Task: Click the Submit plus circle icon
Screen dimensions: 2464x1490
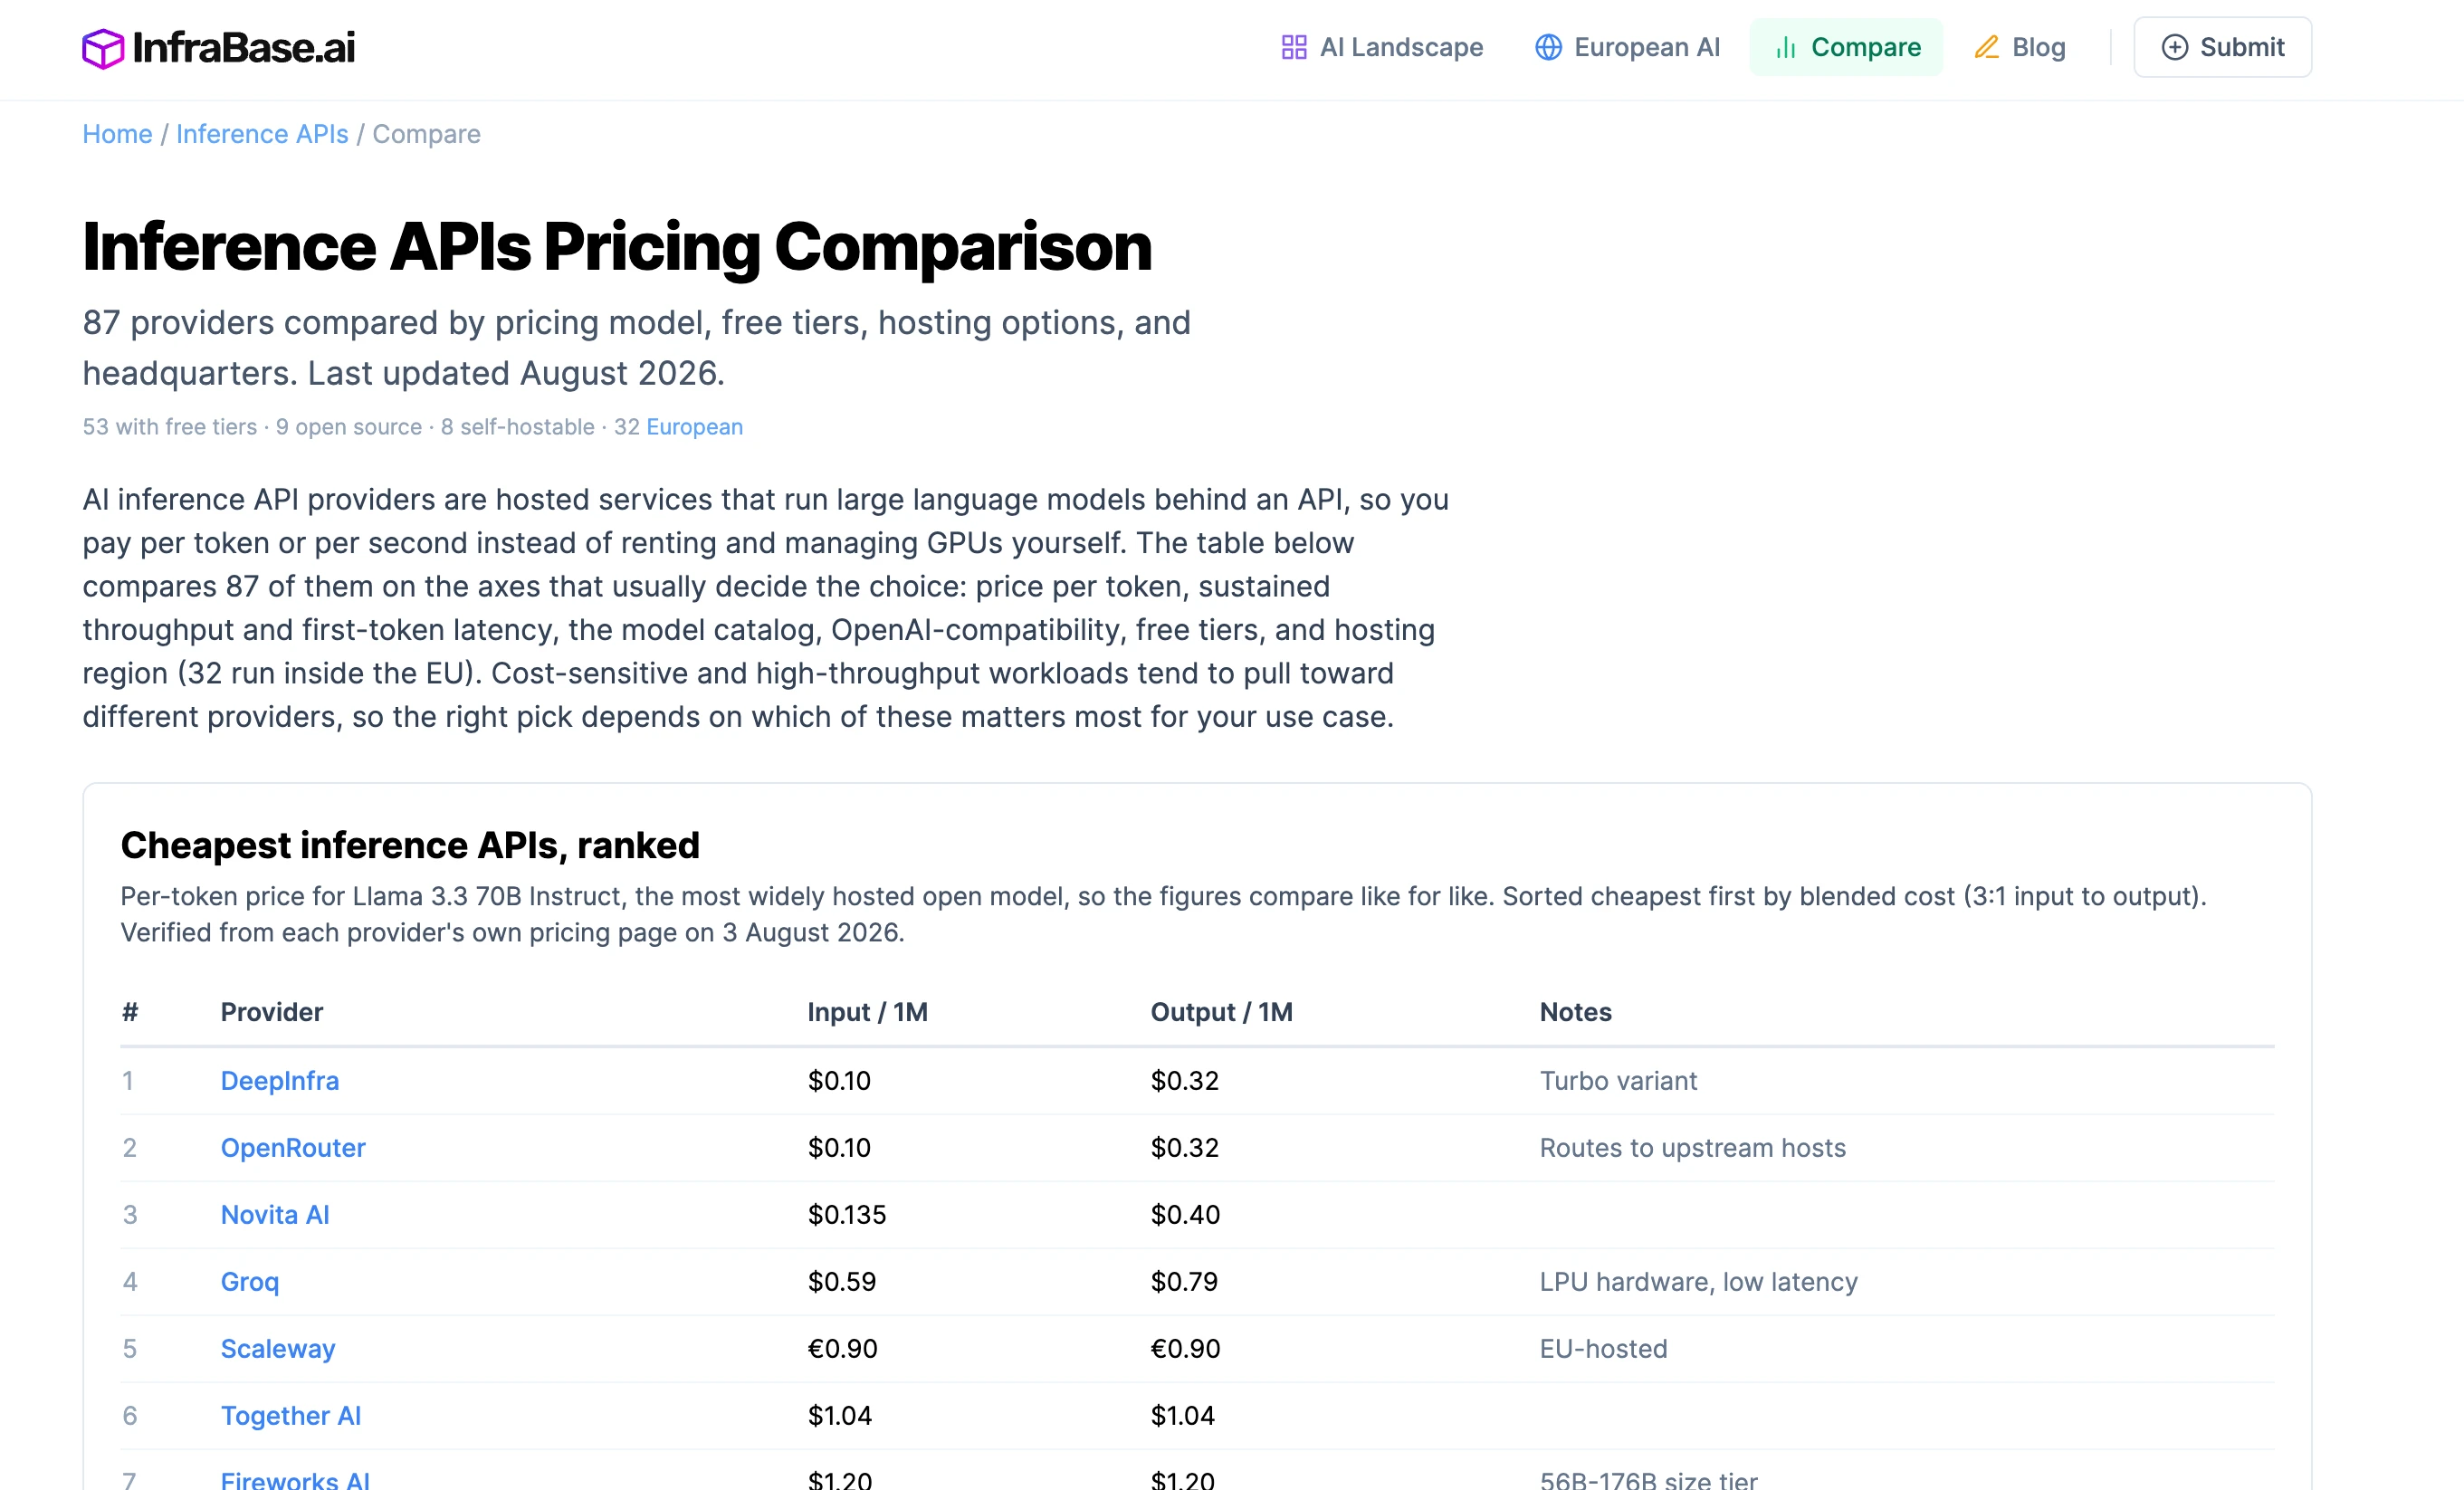Action: tap(2175, 47)
